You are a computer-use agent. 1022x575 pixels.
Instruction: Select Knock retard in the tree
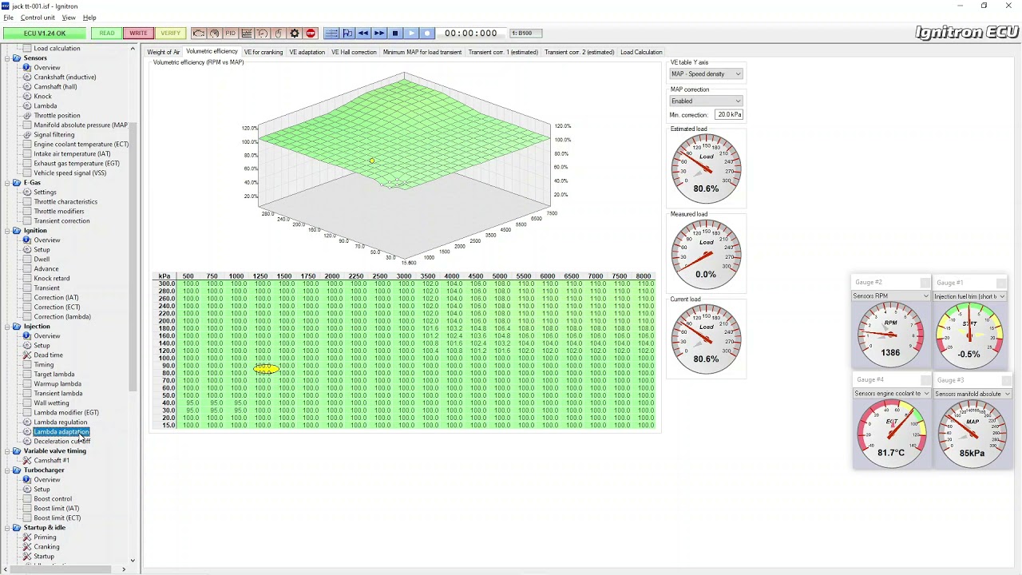click(x=52, y=279)
